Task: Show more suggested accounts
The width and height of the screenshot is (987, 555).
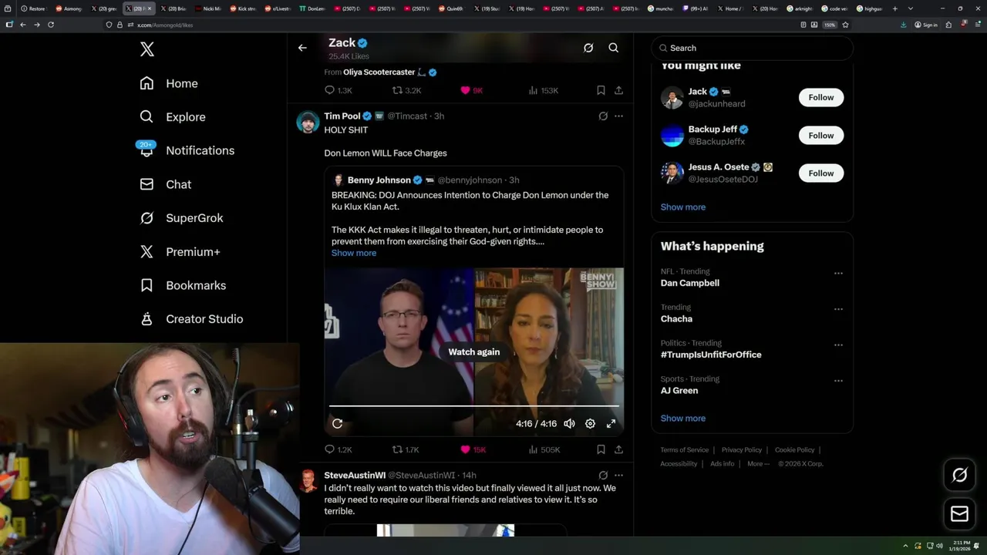Action: point(683,207)
